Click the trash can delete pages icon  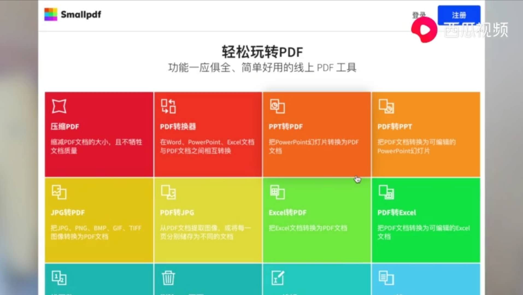click(x=168, y=278)
